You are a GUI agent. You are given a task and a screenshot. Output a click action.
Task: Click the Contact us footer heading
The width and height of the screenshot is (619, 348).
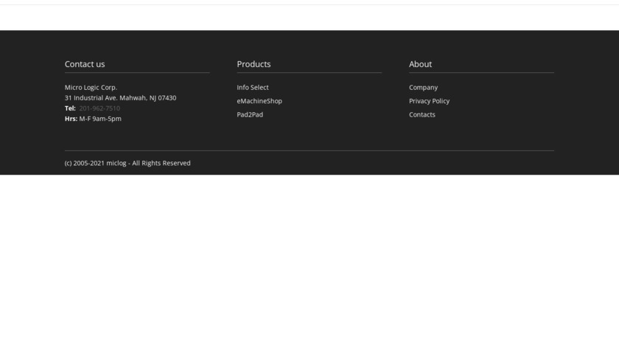(85, 64)
